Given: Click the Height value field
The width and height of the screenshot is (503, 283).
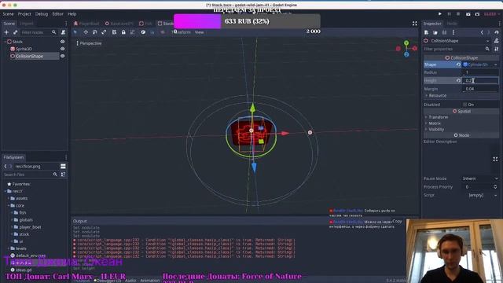Looking at the screenshot, I should click(x=480, y=80).
